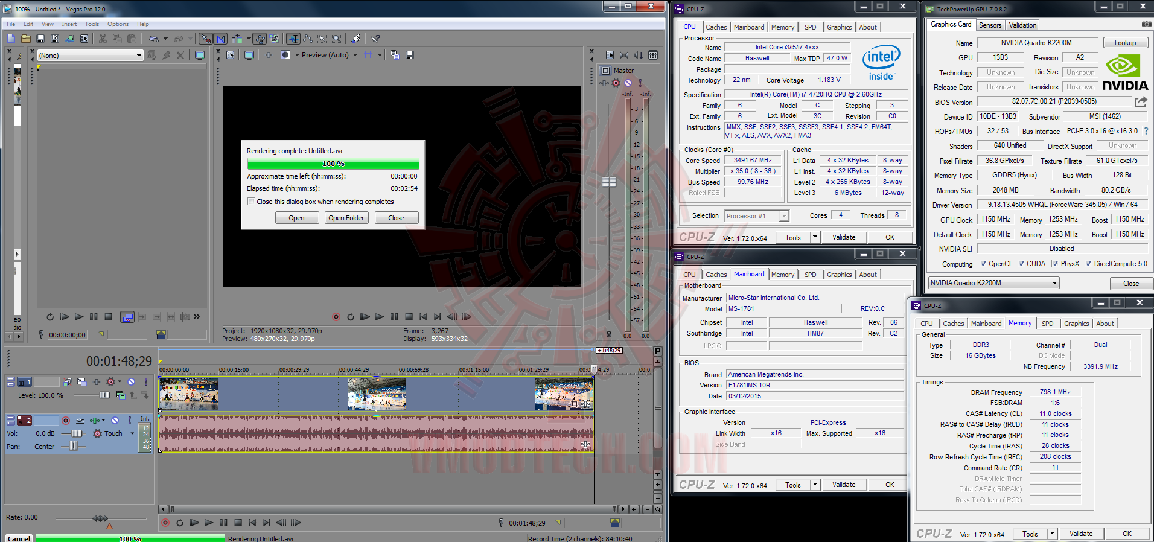The height and width of the screenshot is (542, 1154).
Task: Click the Save project icon in Vegas toolbar
Action: point(40,39)
